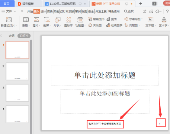Expand the Text Box (文本框) dropdown arrow
Viewport: 170px width, 134px height.
point(155,26)
